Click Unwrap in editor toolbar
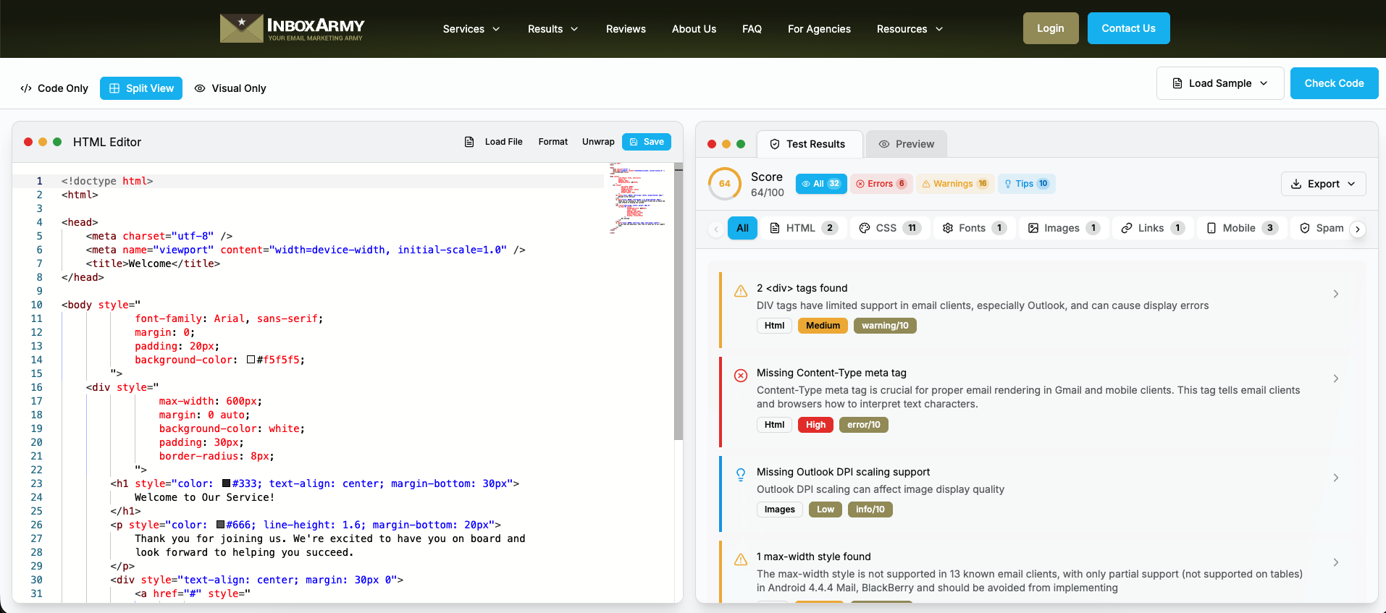The height and width of the screenshot is (613, 1386). tap(598, 142)
